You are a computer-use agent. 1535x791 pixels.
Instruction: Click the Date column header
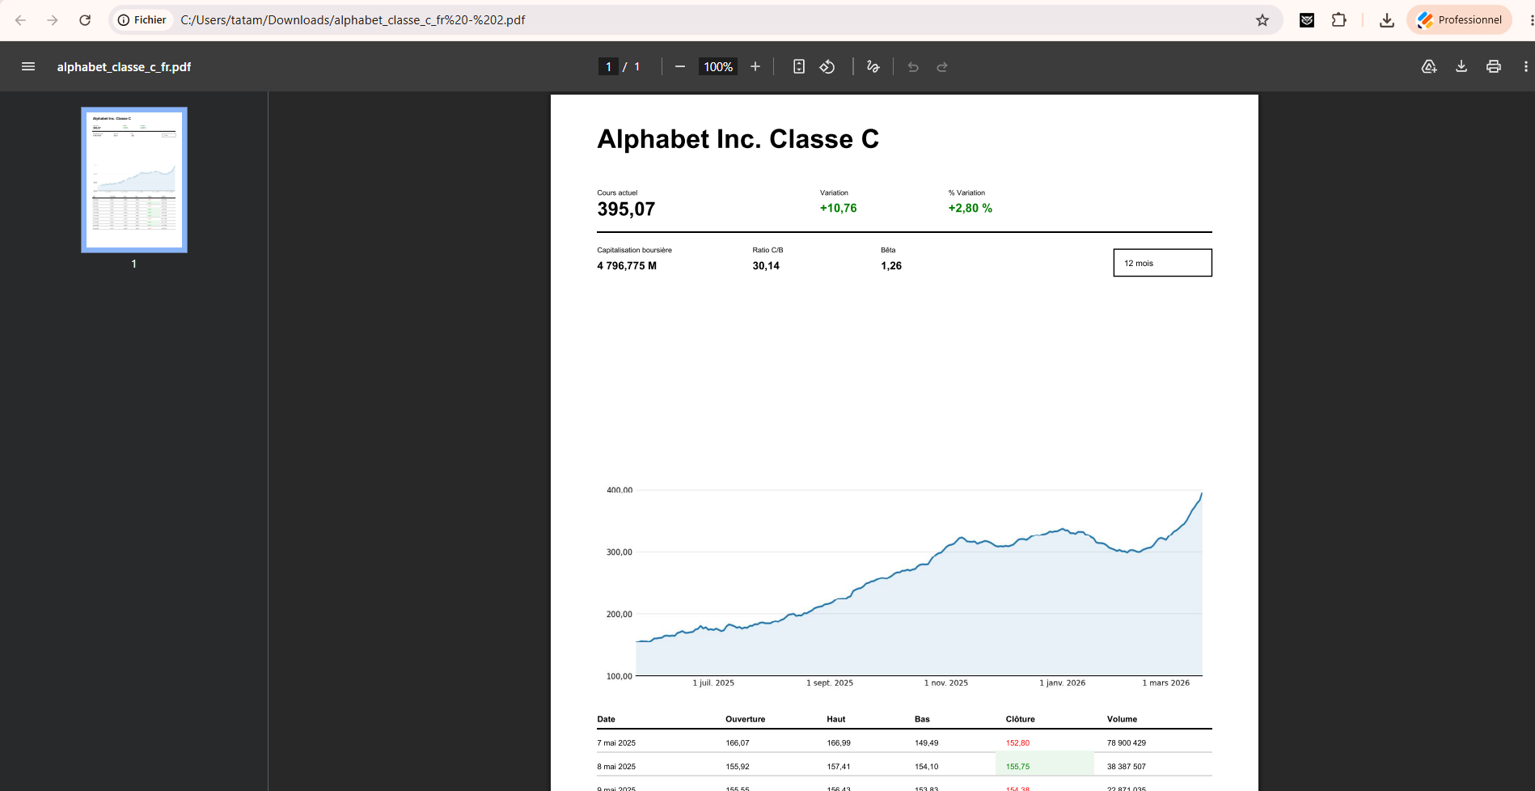pyautogui.click(x=606, y=719)
